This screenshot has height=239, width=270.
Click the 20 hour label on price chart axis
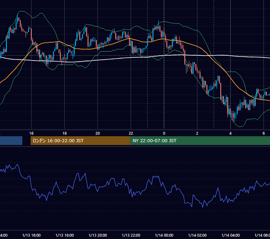(98, 133)
